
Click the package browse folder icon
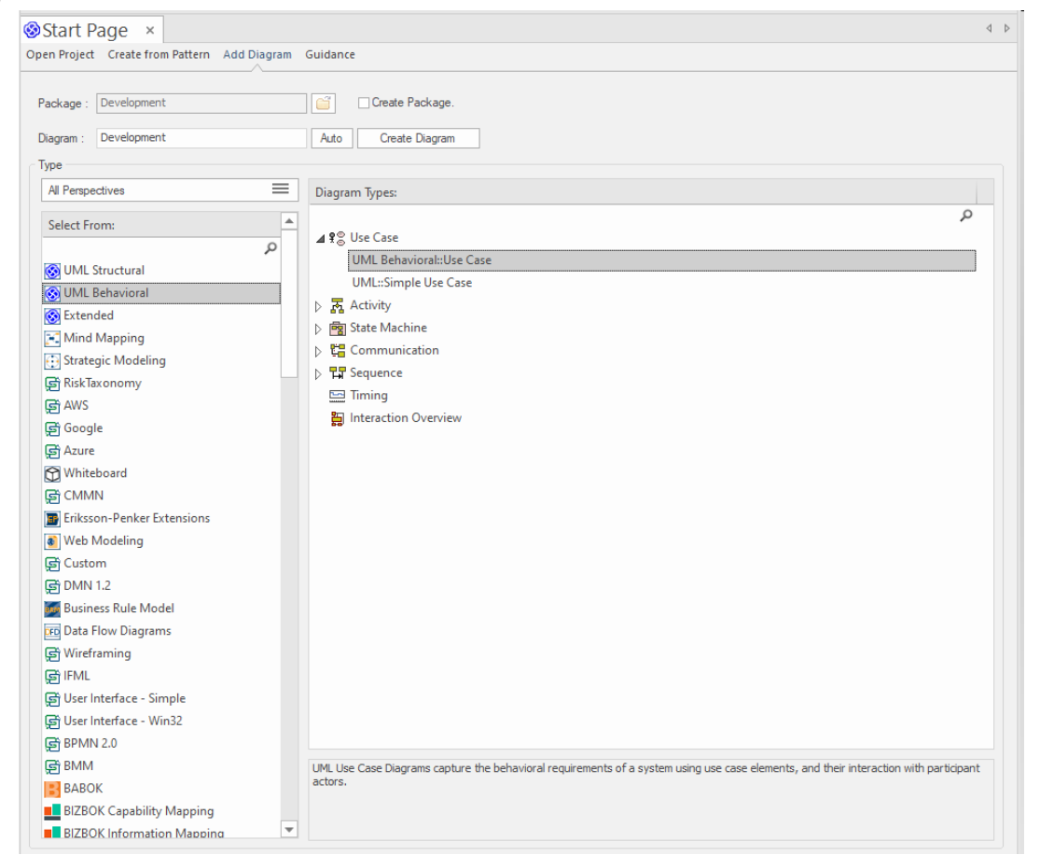point(323,103)
